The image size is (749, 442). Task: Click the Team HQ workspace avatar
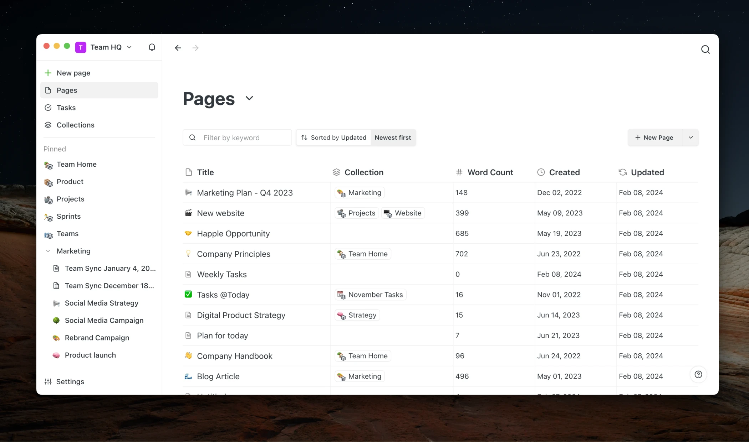81,47
